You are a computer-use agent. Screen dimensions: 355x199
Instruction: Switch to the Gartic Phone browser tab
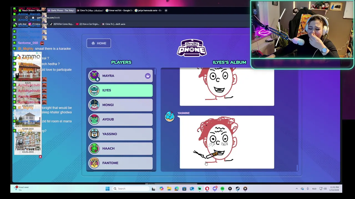point(61,11)
